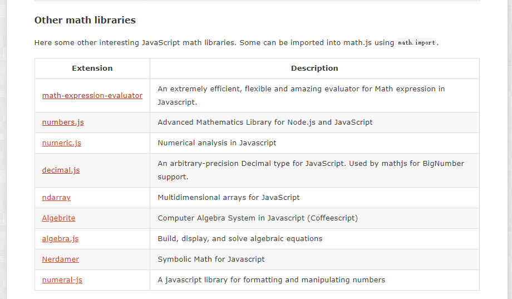Screen dimensions: 512x299
Task: Follow the numeric.js link
Action: tap(61, 143)
